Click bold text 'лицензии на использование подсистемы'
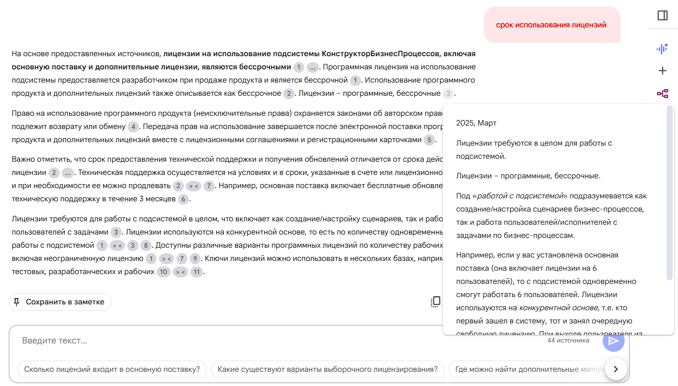Screen dimensions: 678x386 click(x=241, y=54)
